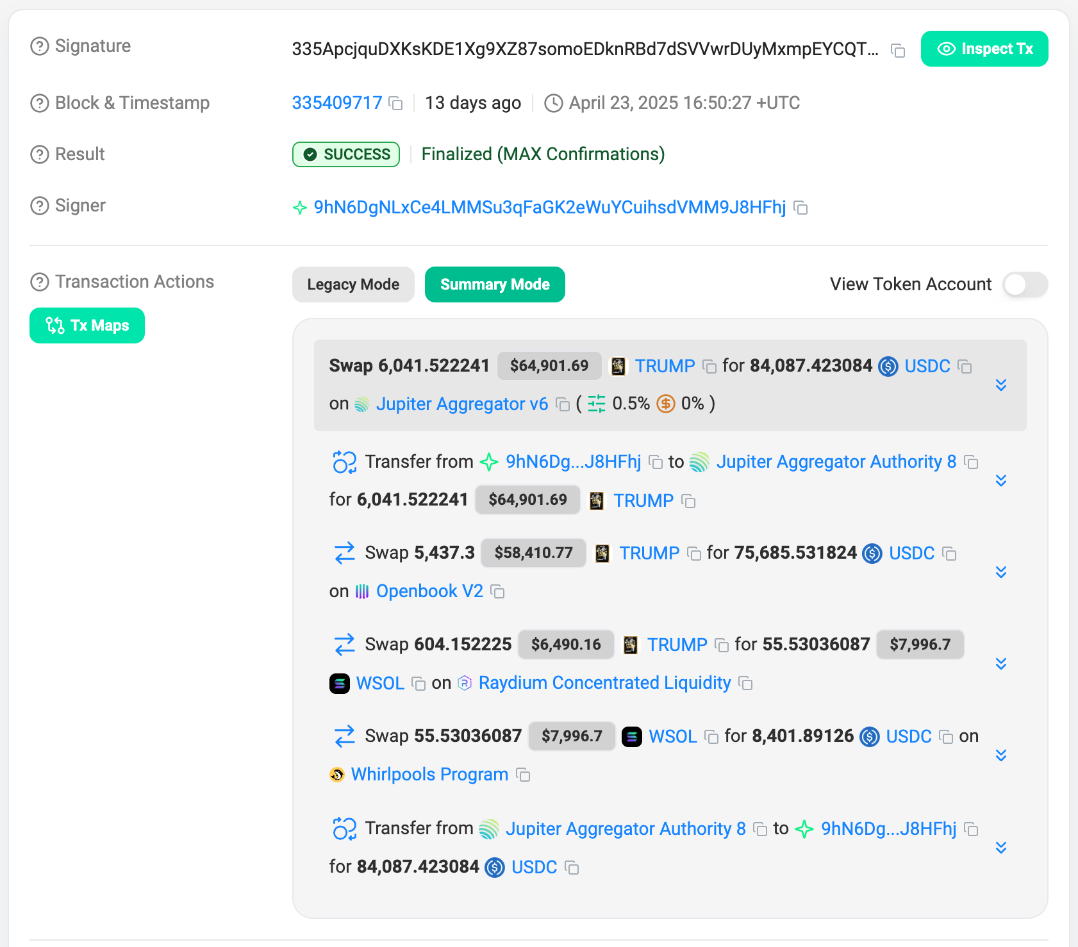Image resolution: width=1078 pixels, height=947 pixels.
Task: Copy the signer address
Action: point(800,208)
